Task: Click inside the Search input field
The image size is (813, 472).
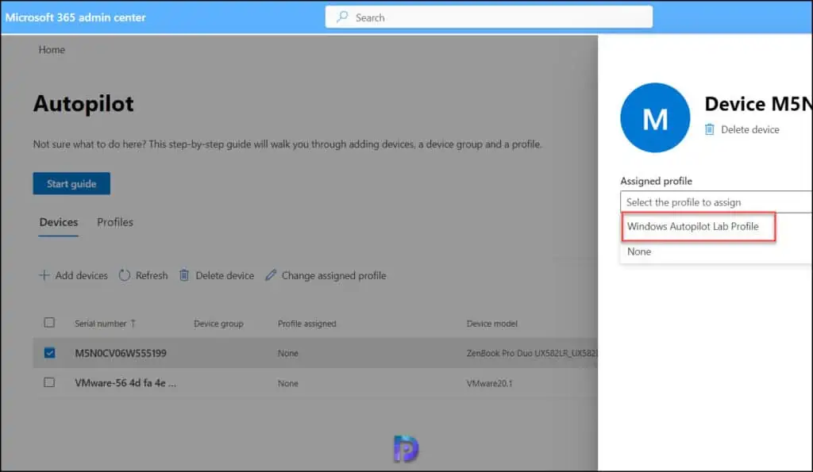Action: (489, 17)
